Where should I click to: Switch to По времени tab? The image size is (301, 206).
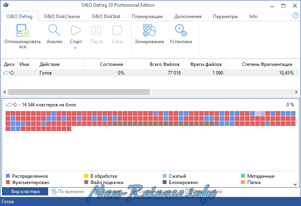coord(67,191)
